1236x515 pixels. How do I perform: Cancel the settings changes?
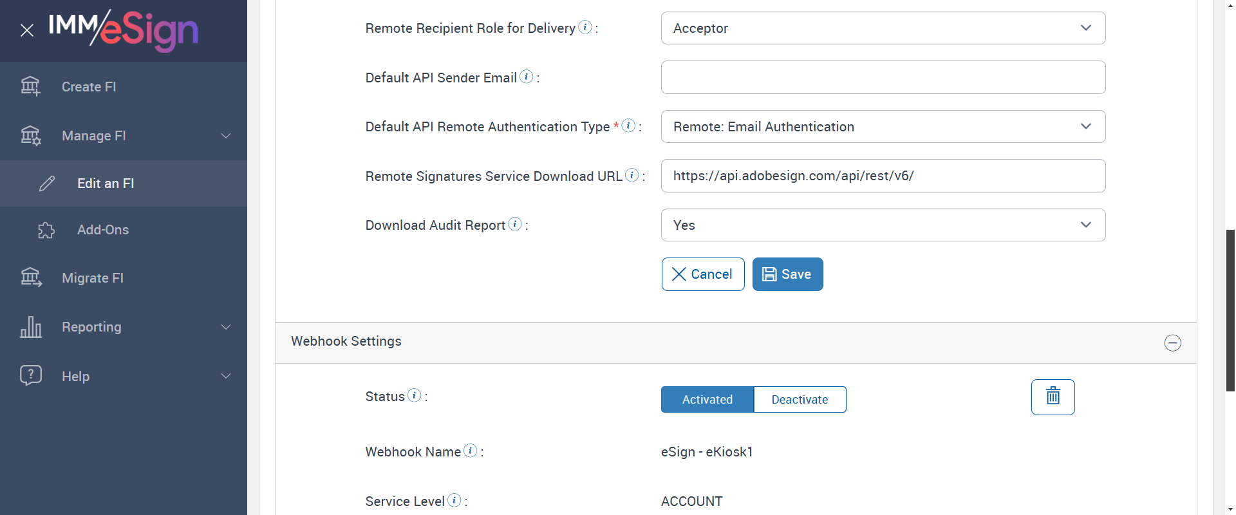pyautogui.click(x=702, y=274)
